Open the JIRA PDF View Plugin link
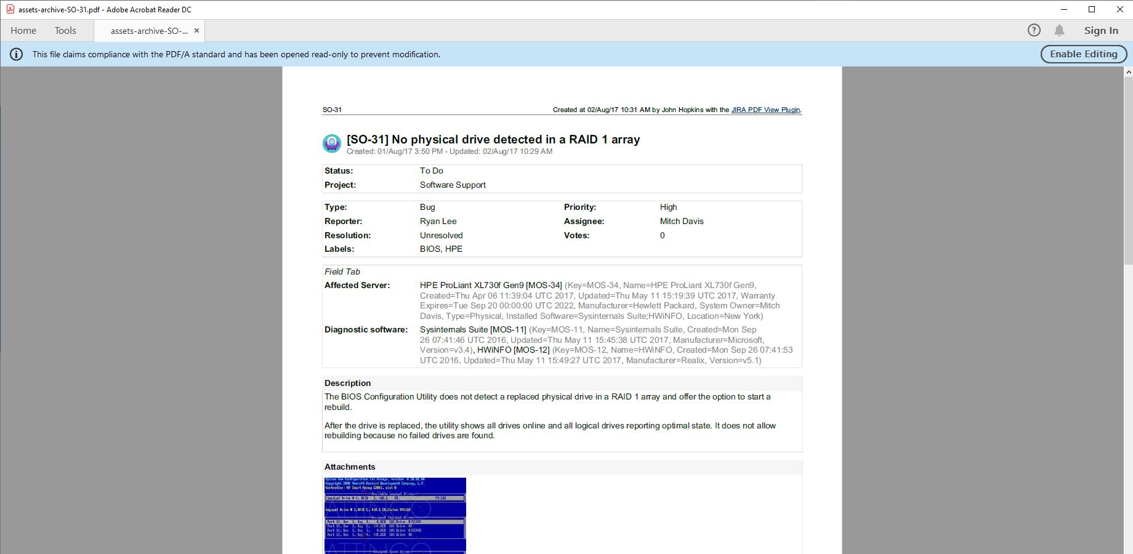1133x554 pixels. point(766,110)
